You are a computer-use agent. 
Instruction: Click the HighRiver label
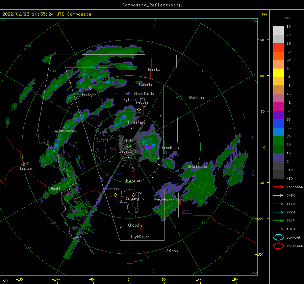(x=140, y=237)
